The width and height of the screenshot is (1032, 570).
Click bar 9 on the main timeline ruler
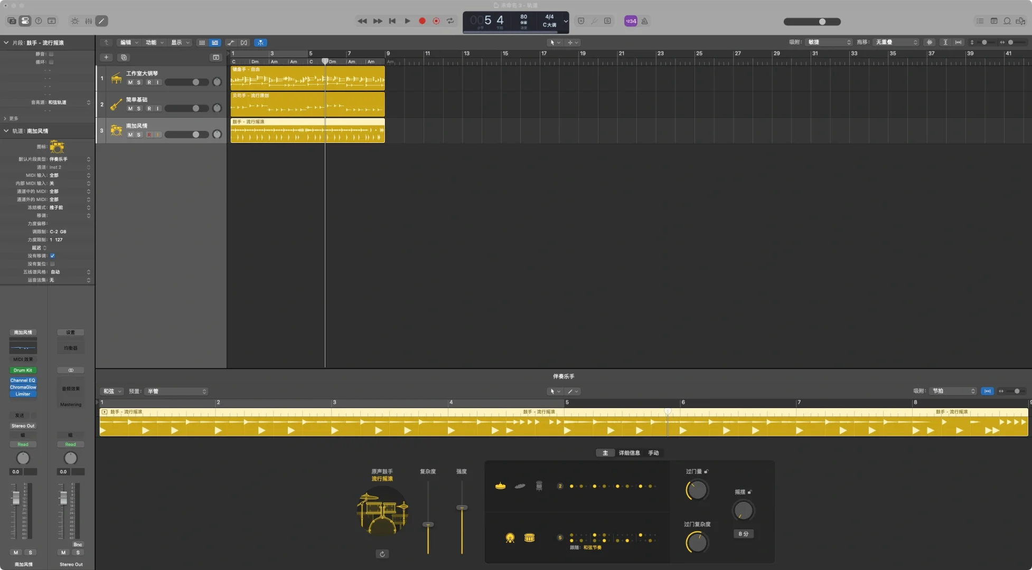tap(388, 53)
